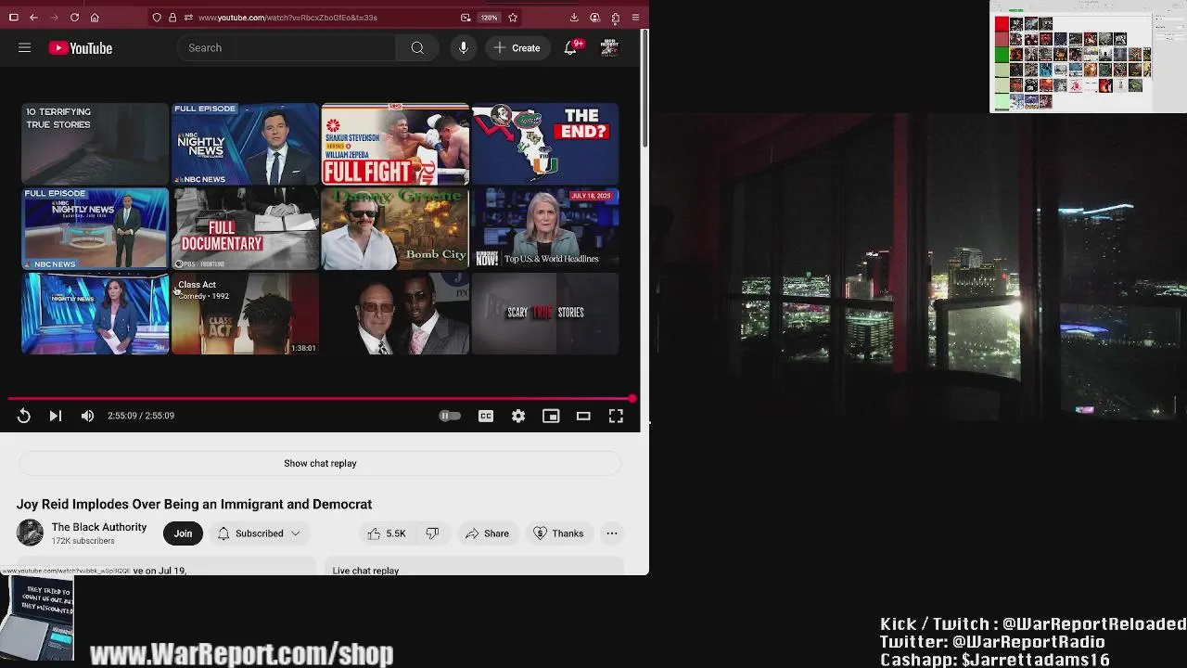View site security padlock info
1187x668 pixels.
pos(172,17)
